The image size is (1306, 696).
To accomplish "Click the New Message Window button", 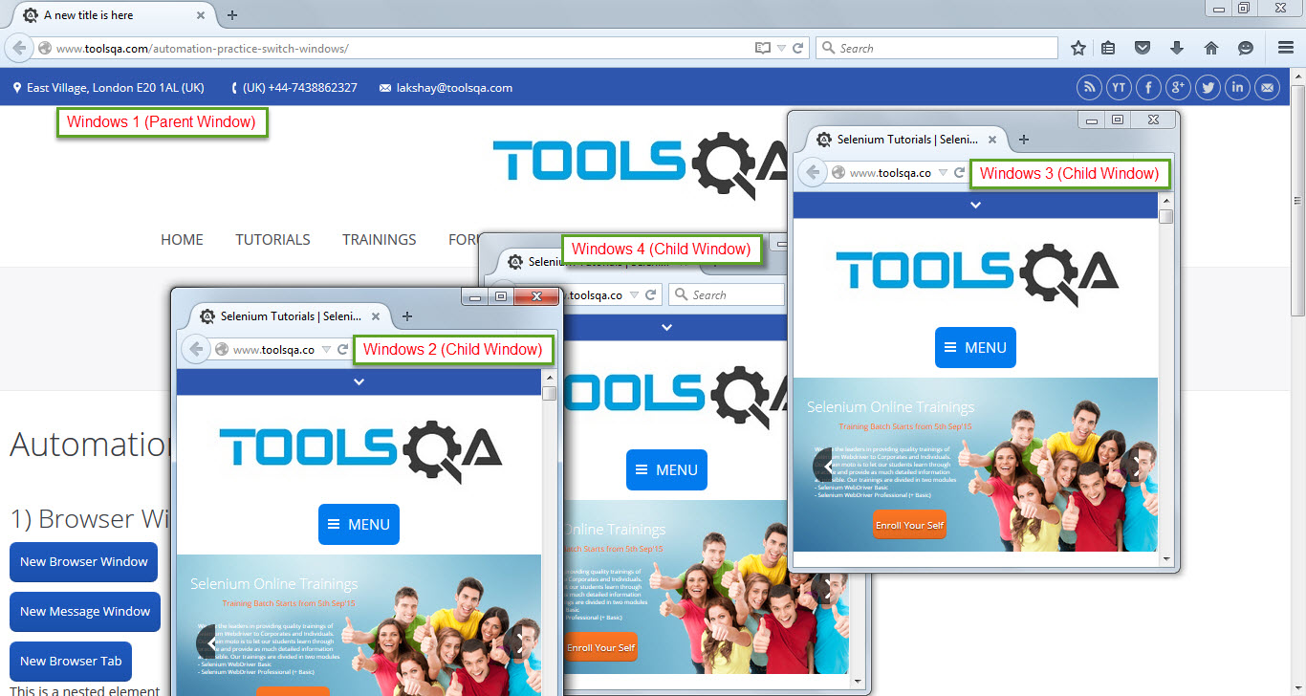I will 85,612.
